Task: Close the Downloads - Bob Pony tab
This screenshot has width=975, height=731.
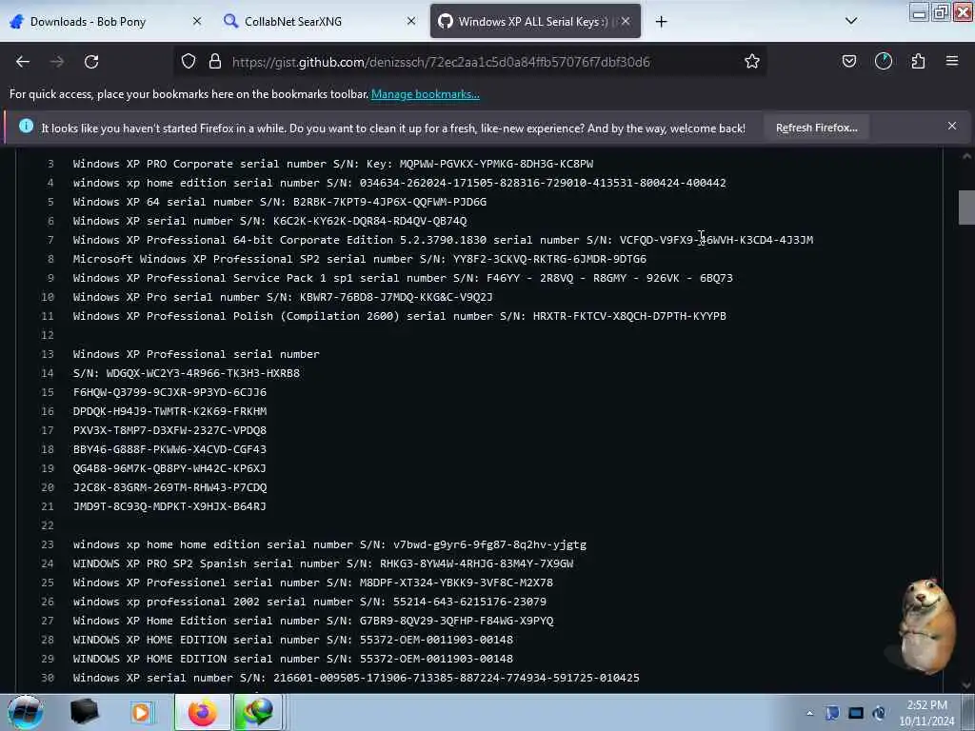Action: click(x=196, y=21)
